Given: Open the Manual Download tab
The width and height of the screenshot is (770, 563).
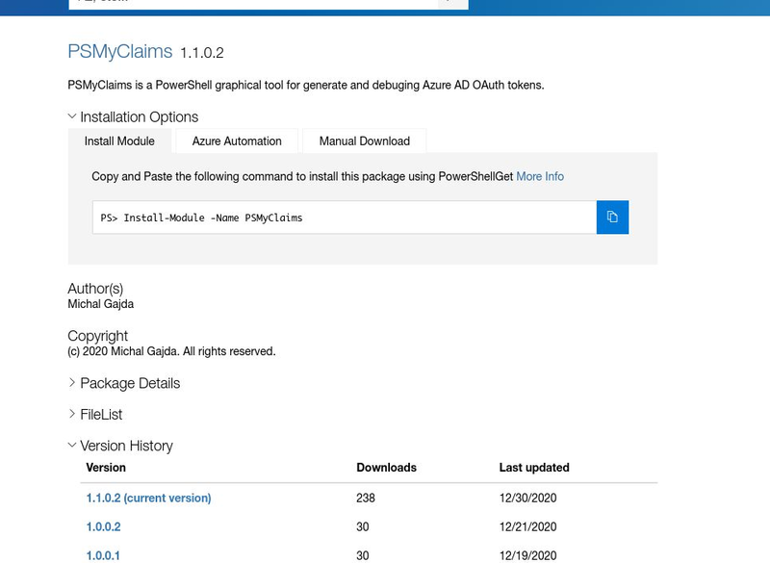Looking at the screenshot, I should pos(365,141).
